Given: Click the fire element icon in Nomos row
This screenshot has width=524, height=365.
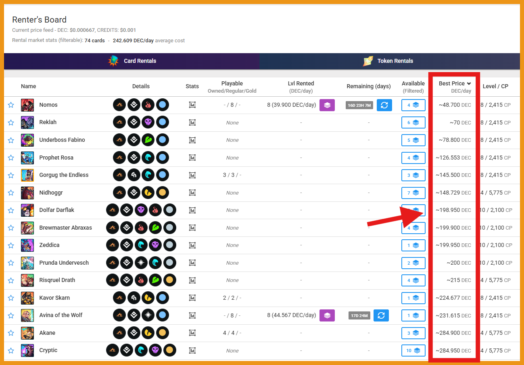Looking at the screenshot, I should coord(148,105).
